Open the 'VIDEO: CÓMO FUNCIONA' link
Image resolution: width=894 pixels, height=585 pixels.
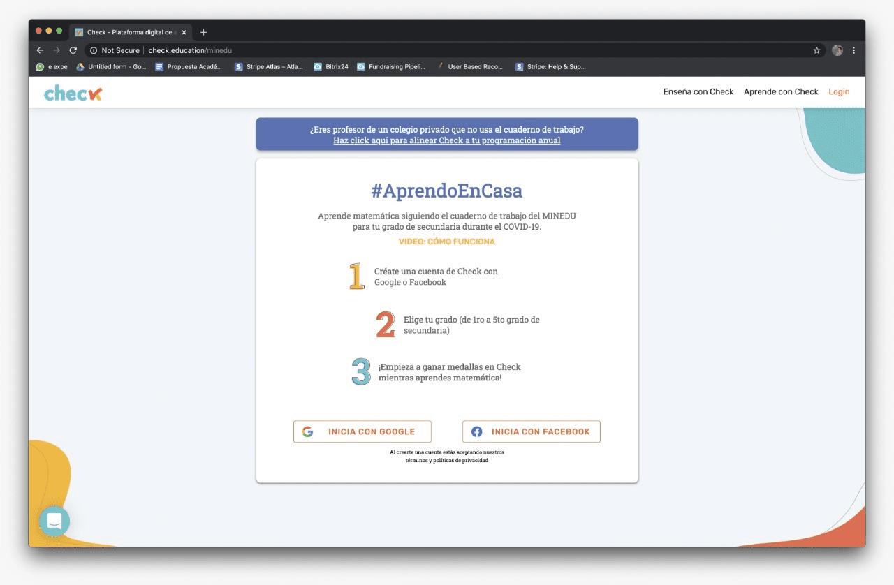coord(447,242)
